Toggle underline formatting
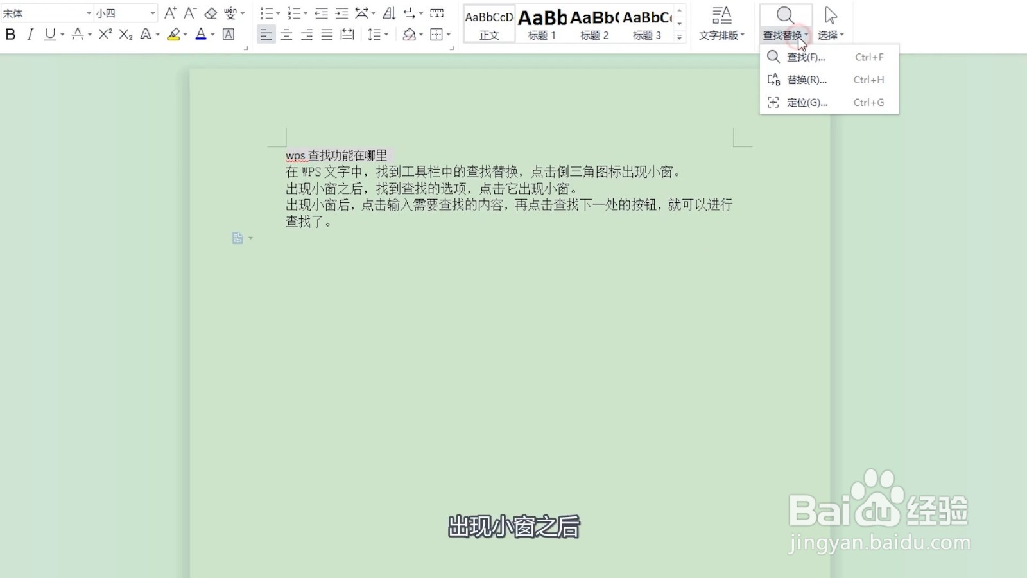Screen dimensions: 1027x578 click(50, 35)
